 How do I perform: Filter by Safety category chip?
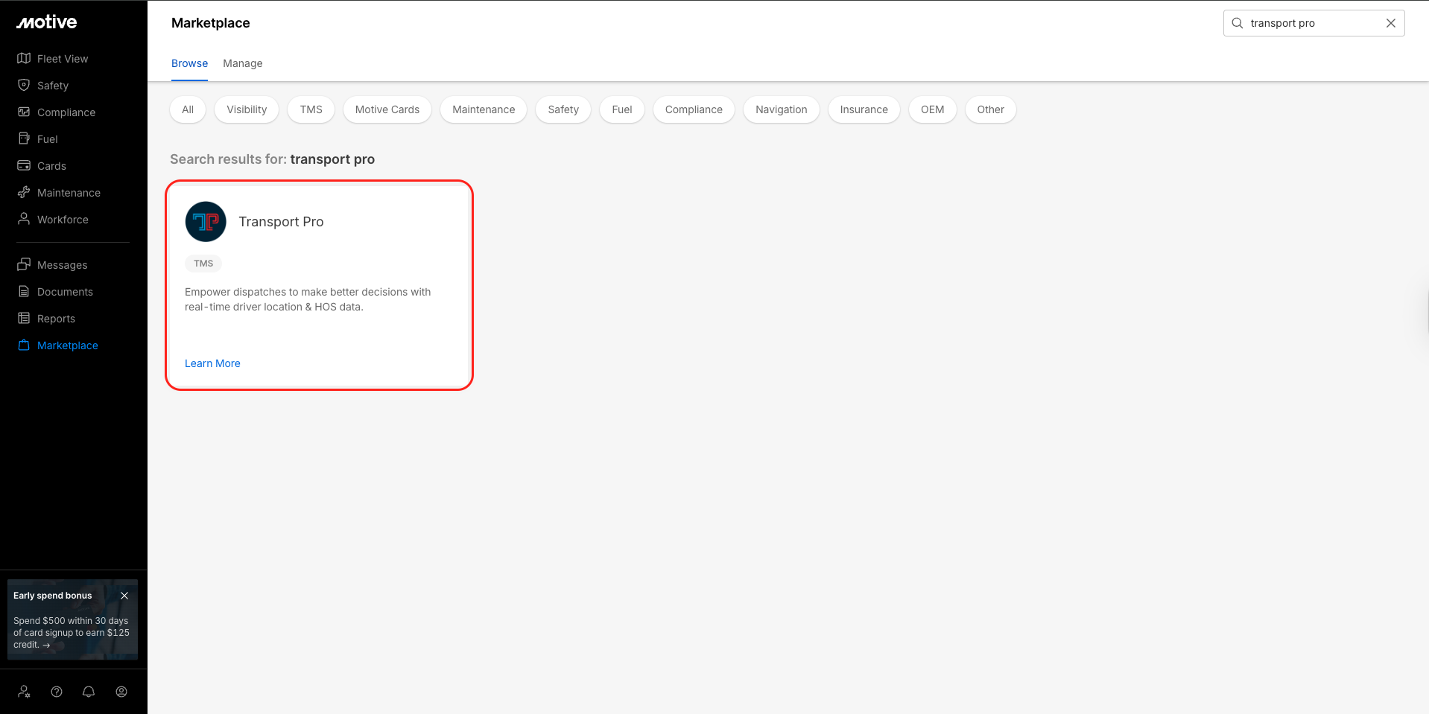(563, 109)
